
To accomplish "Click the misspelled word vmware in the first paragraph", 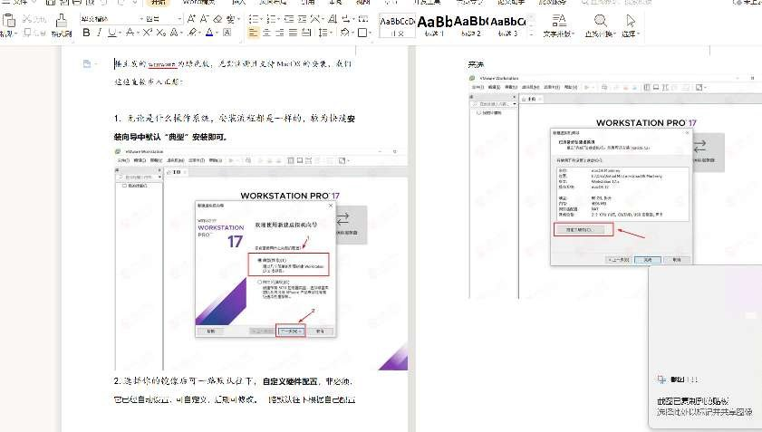I will [162, 63].
